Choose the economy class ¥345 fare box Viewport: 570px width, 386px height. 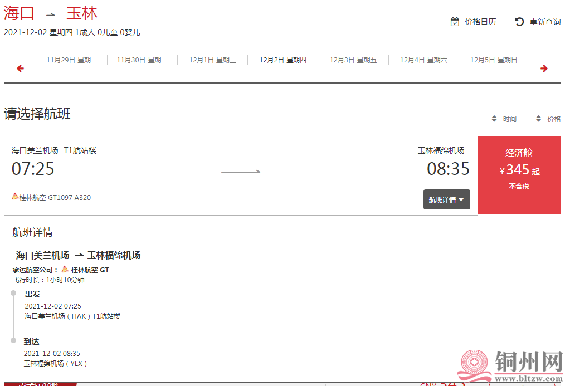pyautogui.click(x=519, y=175)
